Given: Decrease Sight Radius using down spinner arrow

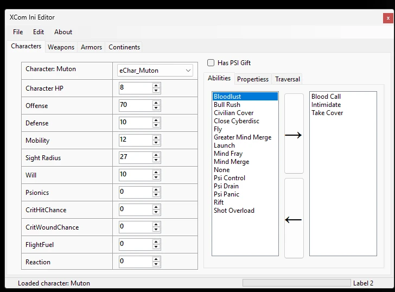Looking at the screenshot, I should 156,160.
